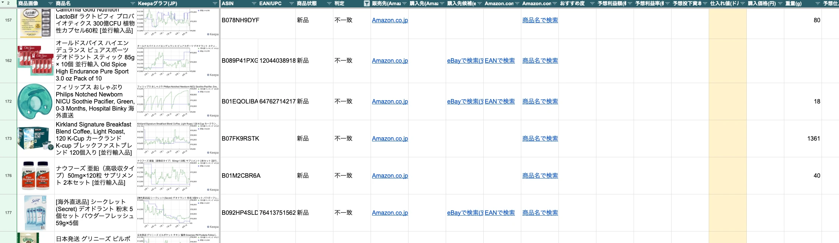The width and height of the screenshot is (839, 243).
Task: Select 仕入れ値 yellow cell in row 172
Action: click(728, 101)
